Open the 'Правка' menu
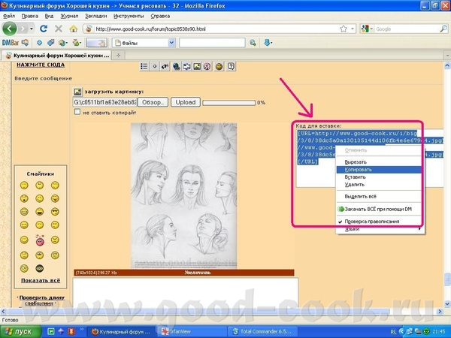 coord(29,16)
